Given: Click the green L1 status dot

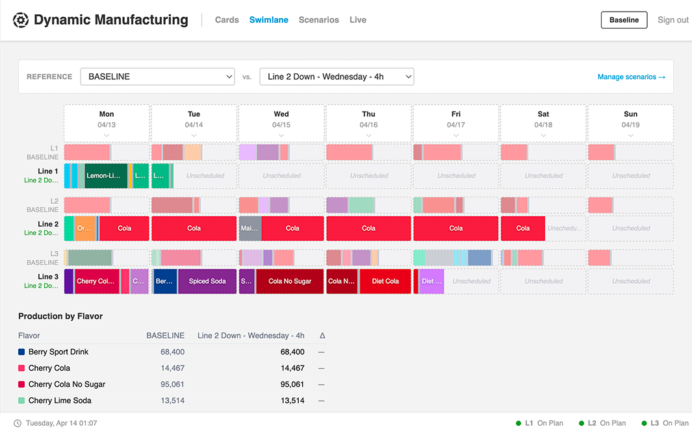Looking at the screenshot, I should coord(519,423).
